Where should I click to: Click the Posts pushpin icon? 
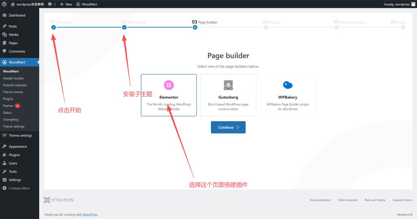click(4, 26)
